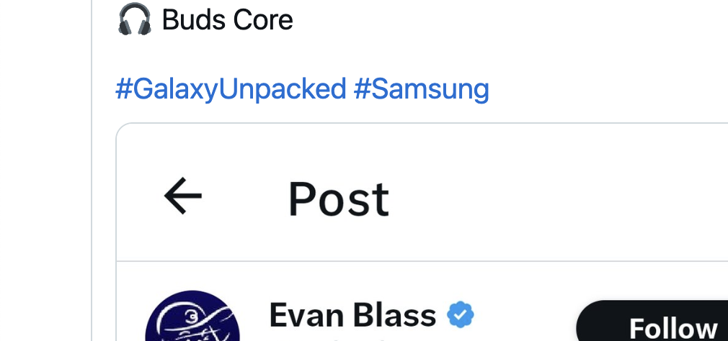
Task: Click the Evan Blass display name
Action: [352, 315]
